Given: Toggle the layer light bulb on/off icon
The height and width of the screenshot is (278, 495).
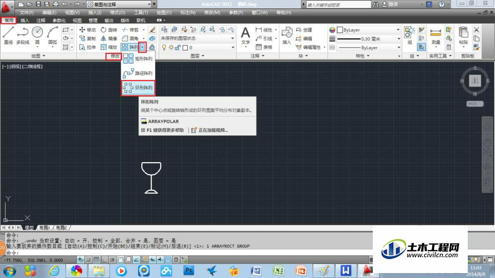Looking at the screenshot, I should tap(164, 47).
